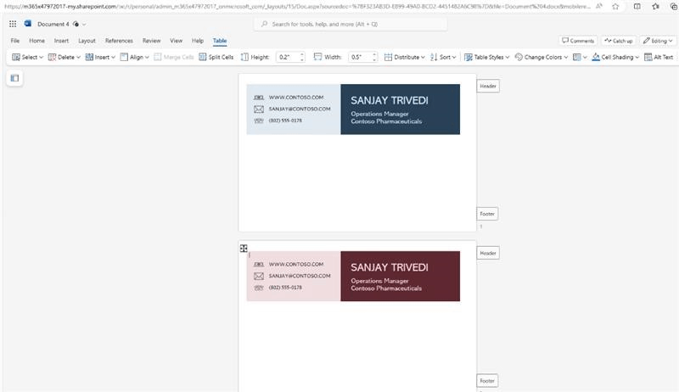Open the browser Collections icon
Image resolution: width=679 pixels, height=392 pixels.
673,7
